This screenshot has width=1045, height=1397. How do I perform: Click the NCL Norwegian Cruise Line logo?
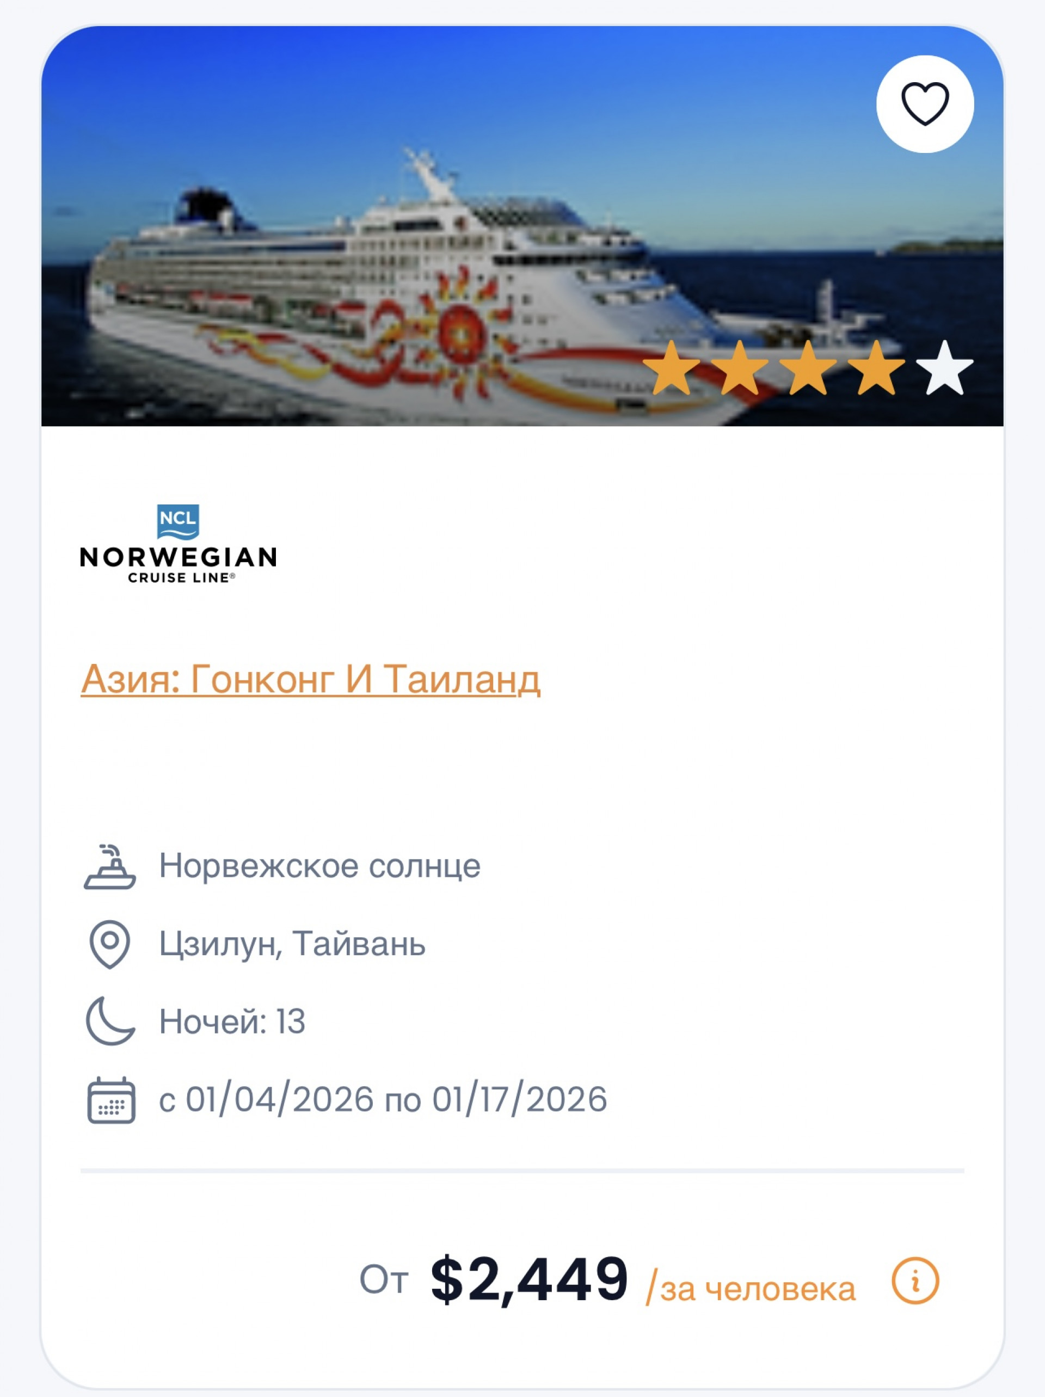pyautogui.click(x=178, y=544)
